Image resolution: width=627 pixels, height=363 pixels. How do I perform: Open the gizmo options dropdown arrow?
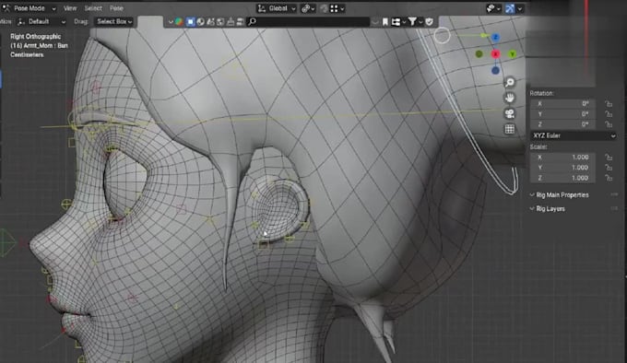(x=519, y=8)
